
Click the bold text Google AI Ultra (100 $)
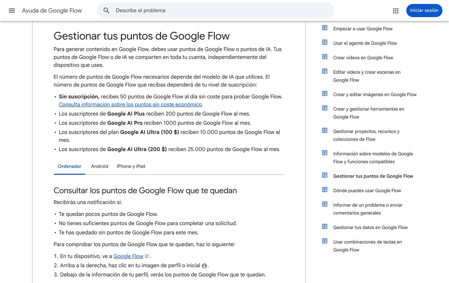click(x=150, y=132)
